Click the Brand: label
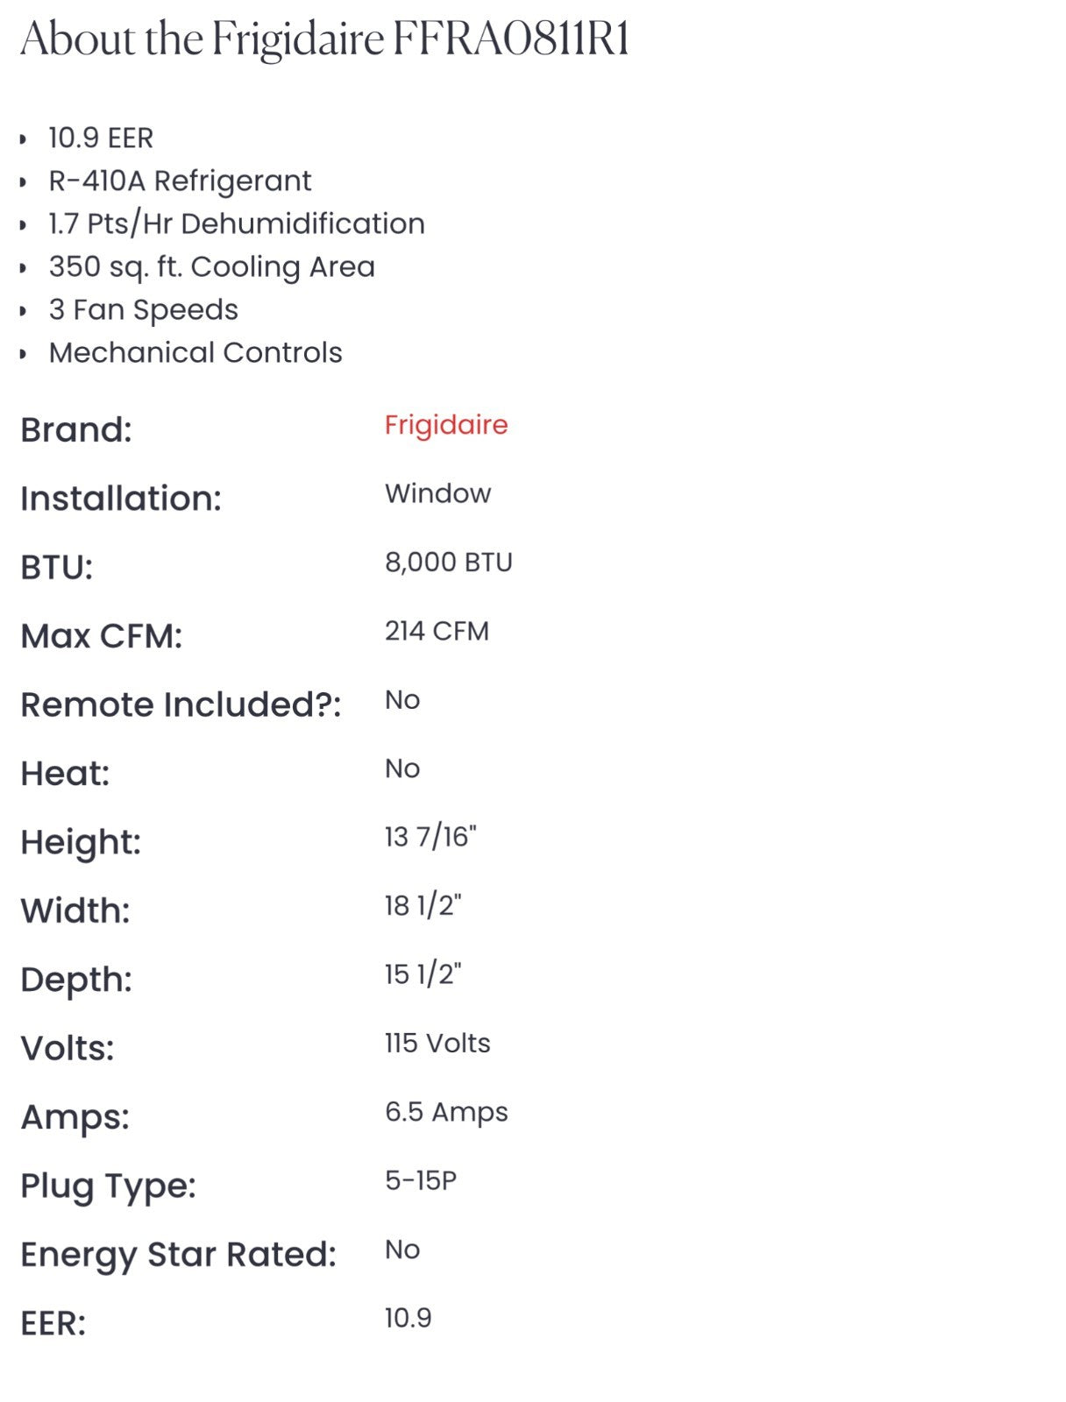Viewport: 1066px width, 1402px height. click(x=76, y=430)
